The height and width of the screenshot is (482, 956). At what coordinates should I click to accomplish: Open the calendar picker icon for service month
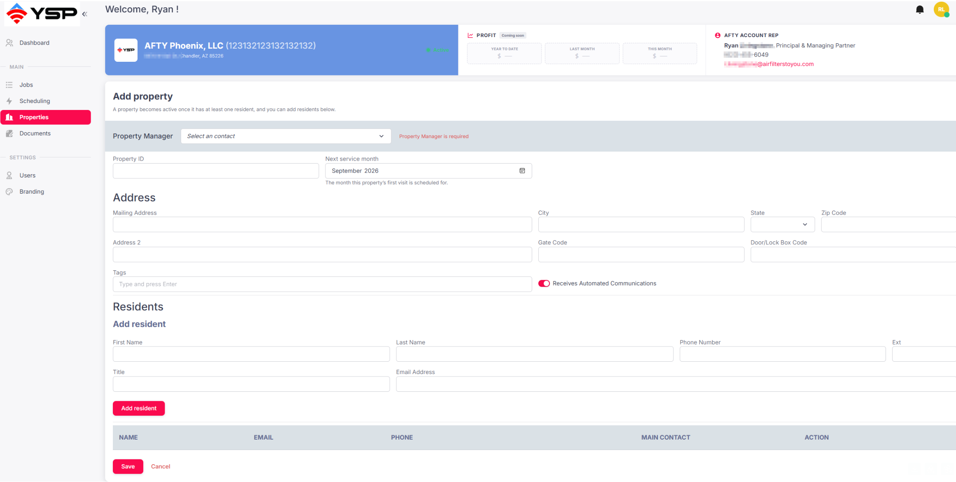(x=522, y=171)
